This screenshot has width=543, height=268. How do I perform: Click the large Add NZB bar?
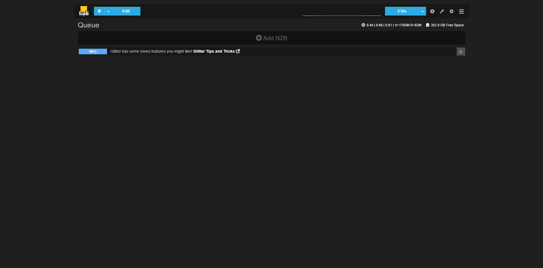(271, 38)
